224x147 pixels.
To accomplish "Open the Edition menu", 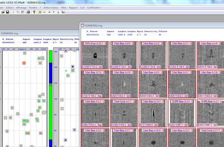I will click(x=10, y=8).
